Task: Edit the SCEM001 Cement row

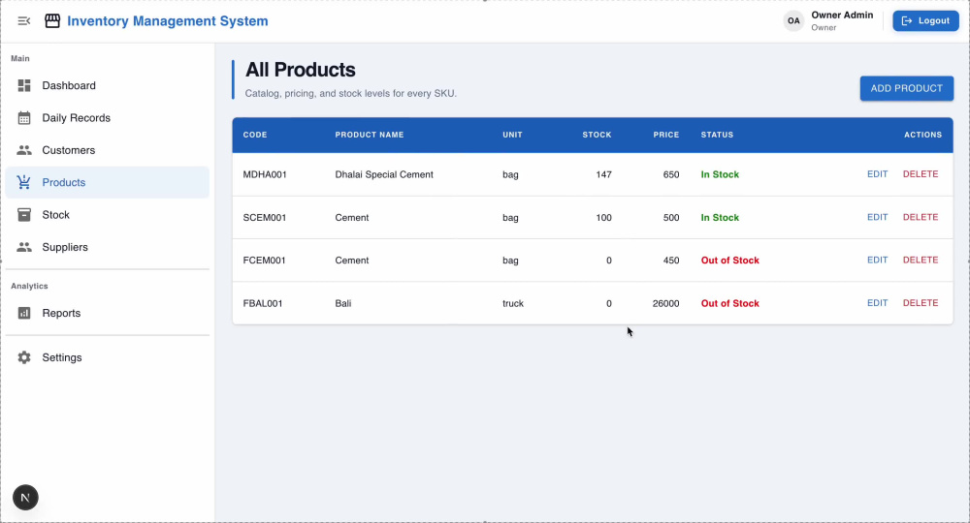Action: [877, 217]
